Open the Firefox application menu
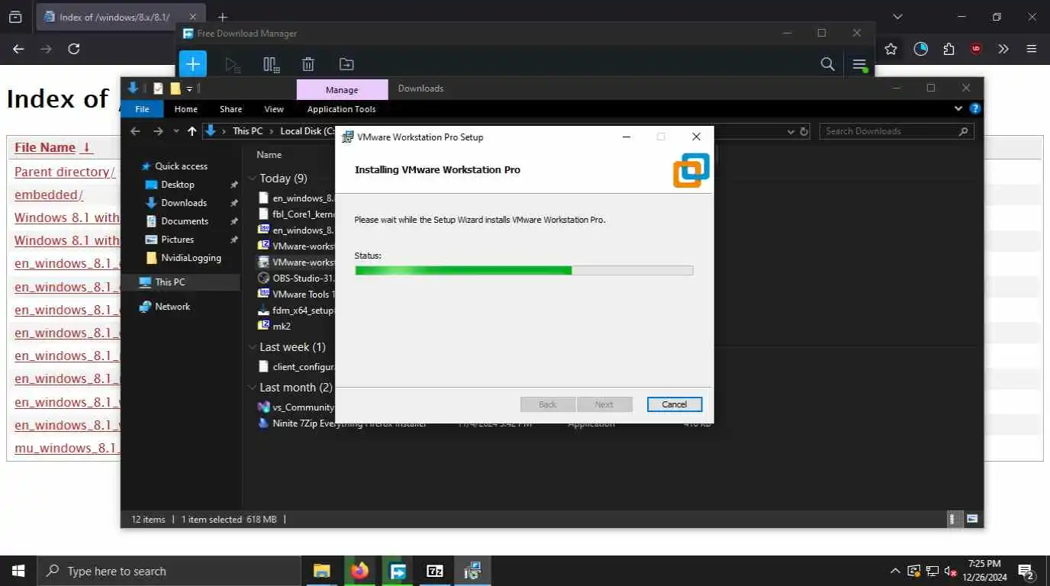This screenshot has width=1050, height=586. pos(1032,49)
